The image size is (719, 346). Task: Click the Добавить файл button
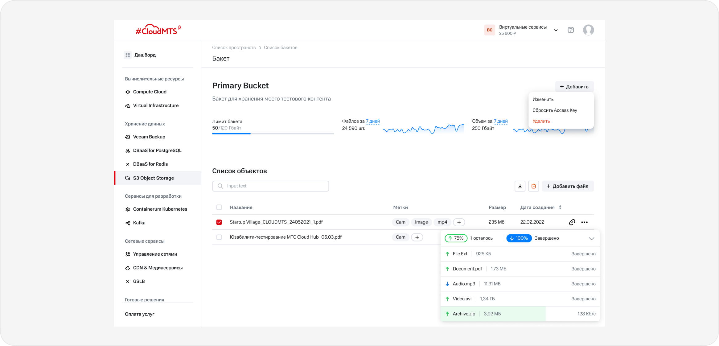pos(568,186)
